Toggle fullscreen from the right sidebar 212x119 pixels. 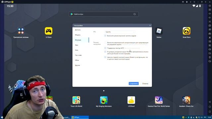210,21
